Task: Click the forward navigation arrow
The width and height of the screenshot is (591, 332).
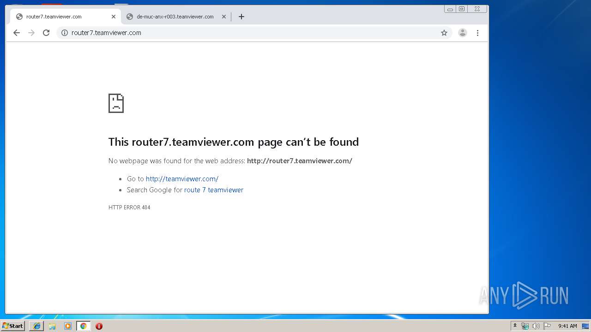Action: click(x=31, y=33)
